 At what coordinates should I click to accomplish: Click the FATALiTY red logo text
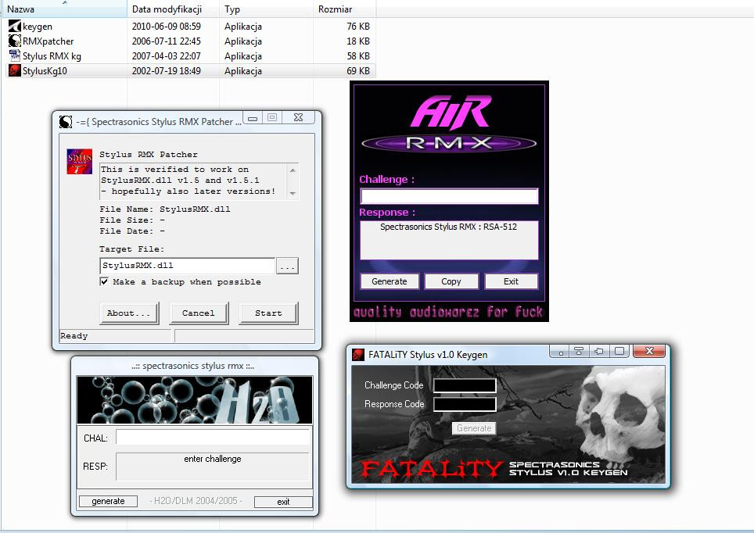coord(432,469)
